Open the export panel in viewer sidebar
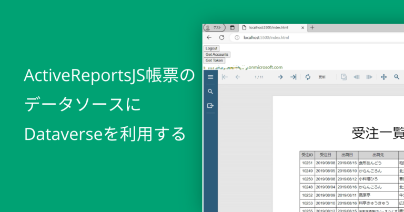Screen dimensions: 404x212 pyautogui.click(x=210, y=106)
